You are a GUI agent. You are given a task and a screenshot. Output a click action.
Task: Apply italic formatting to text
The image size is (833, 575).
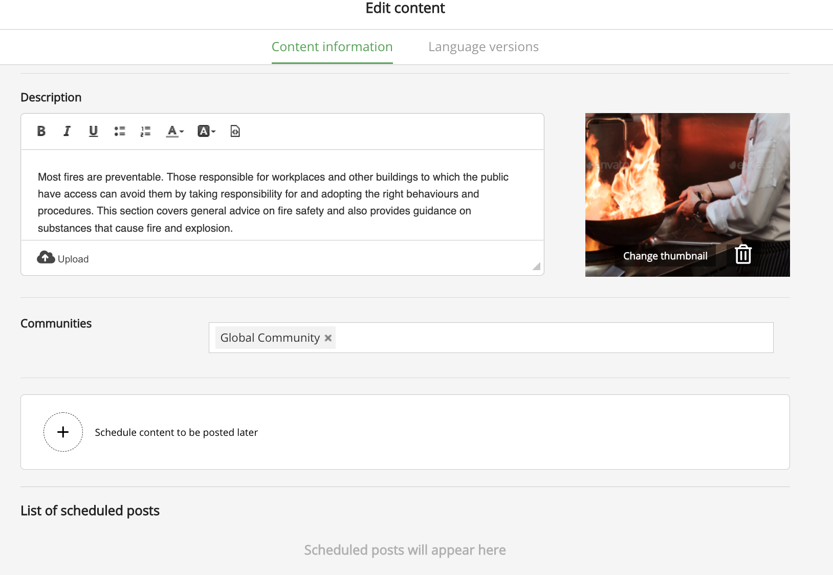click(67, 131)
